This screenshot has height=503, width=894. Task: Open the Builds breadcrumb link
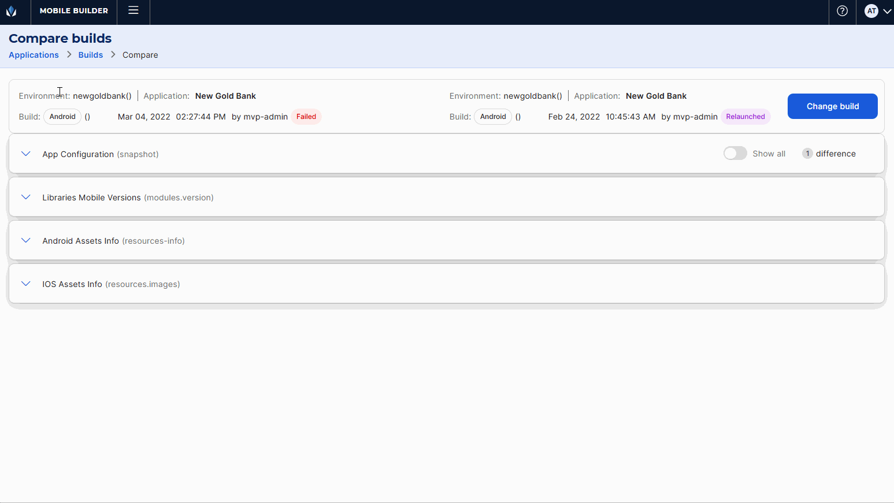point(91,54)
